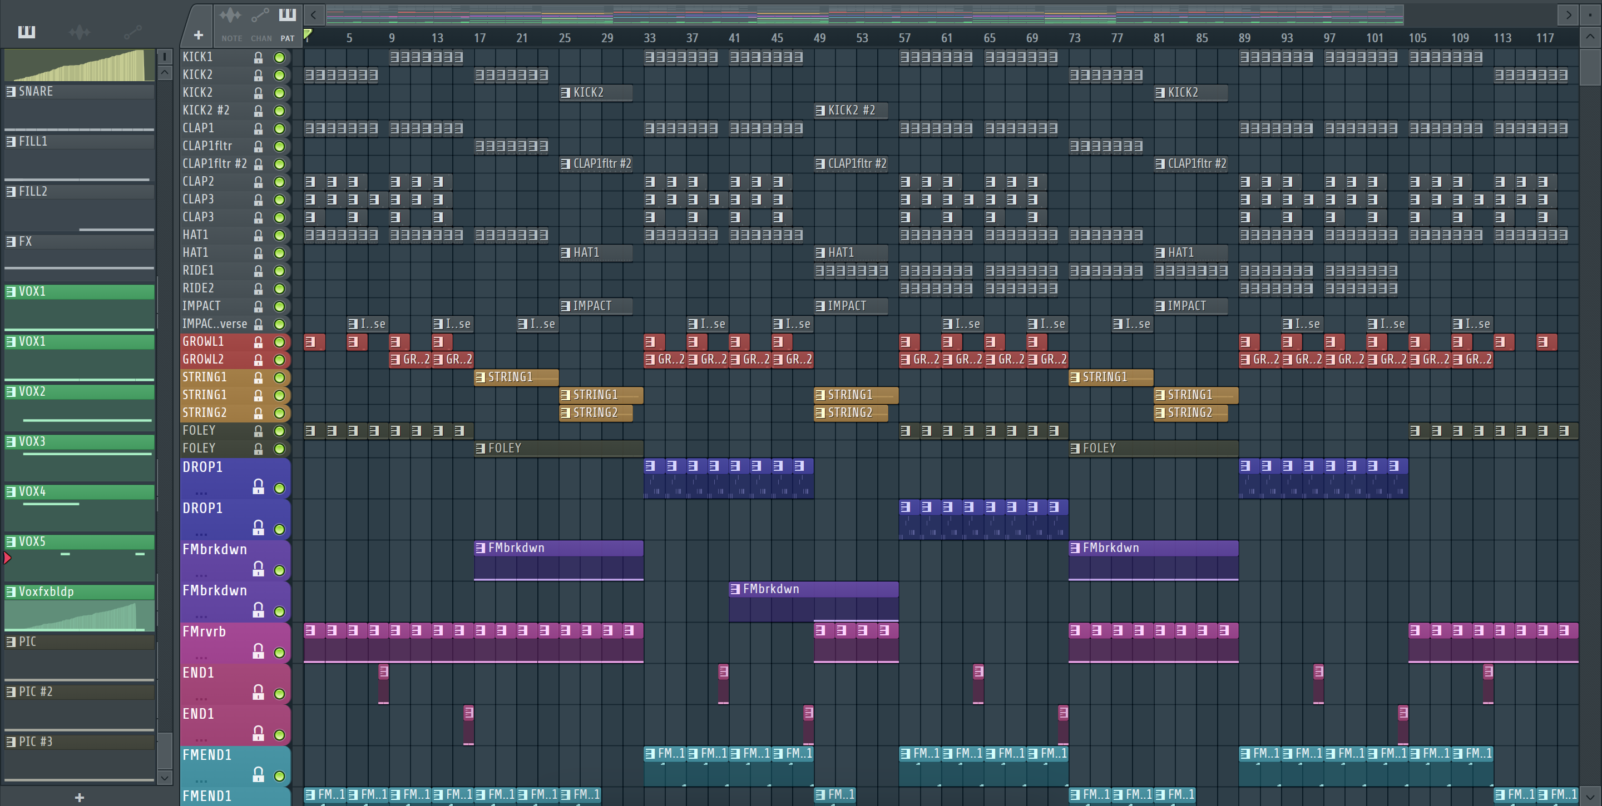This screenshot has width=1602, height=806.
Task: Mute the CLAP1 track
Action: (x=280, y=128)
